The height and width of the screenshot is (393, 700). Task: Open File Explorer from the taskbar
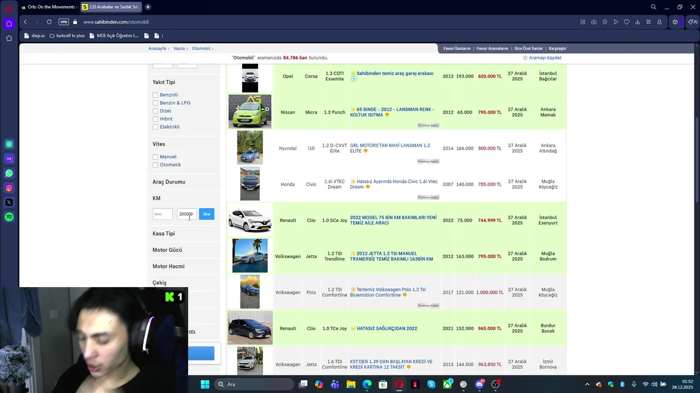pyautogui.click(x=351, y=384)
